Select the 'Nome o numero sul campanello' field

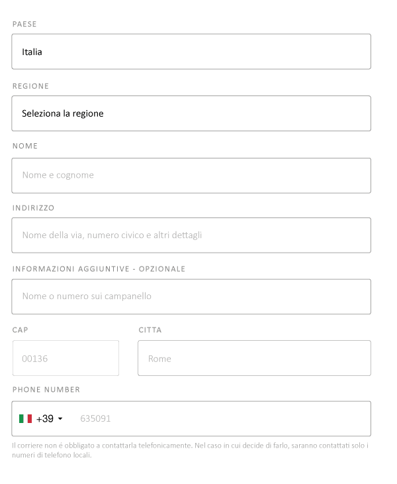[x=191, y=296]
